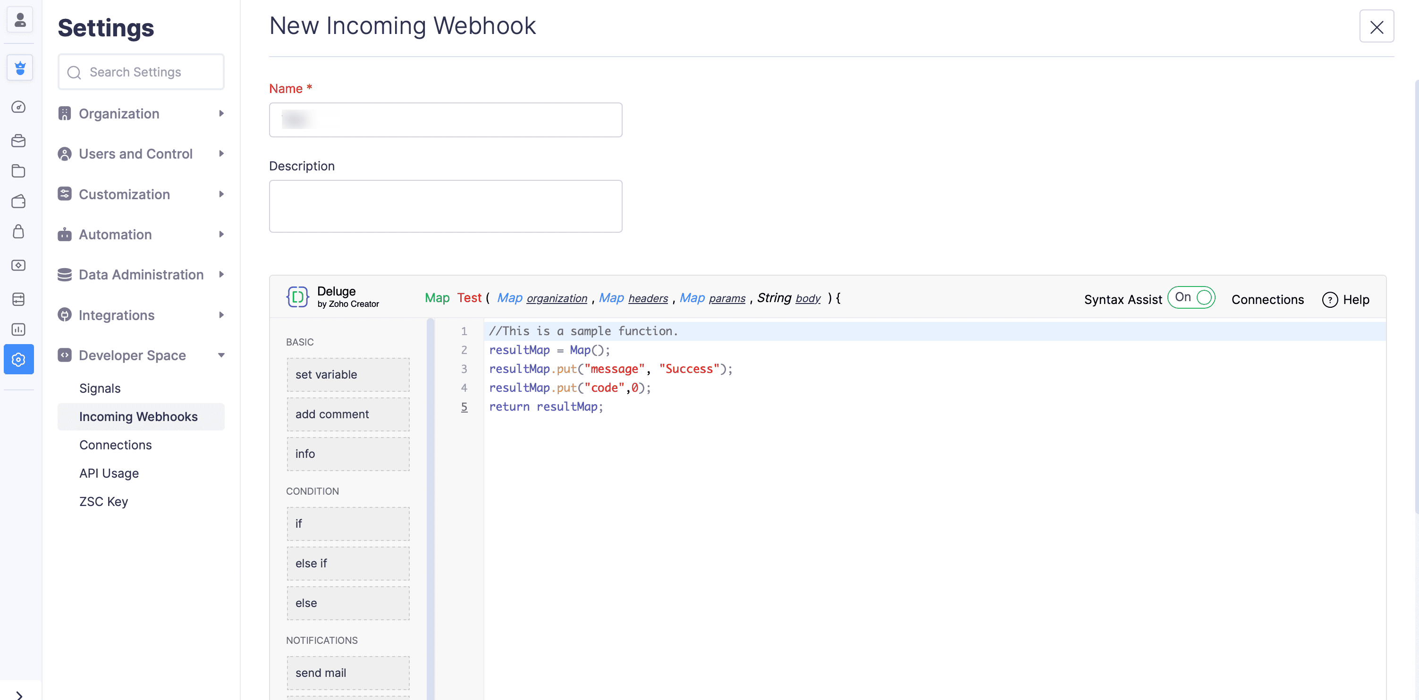This screenshot has height=700, width=1419.
Task: Expand the sidebar with the arrow at bottom
Action: pos(19,694)
